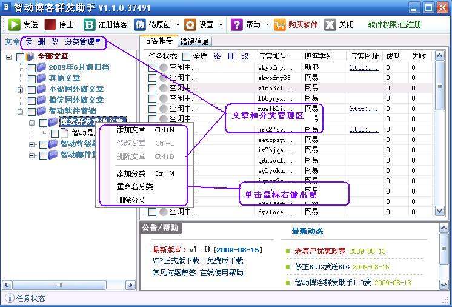Click the Buy Software (购买软件) cart icon

pos(279,25)
